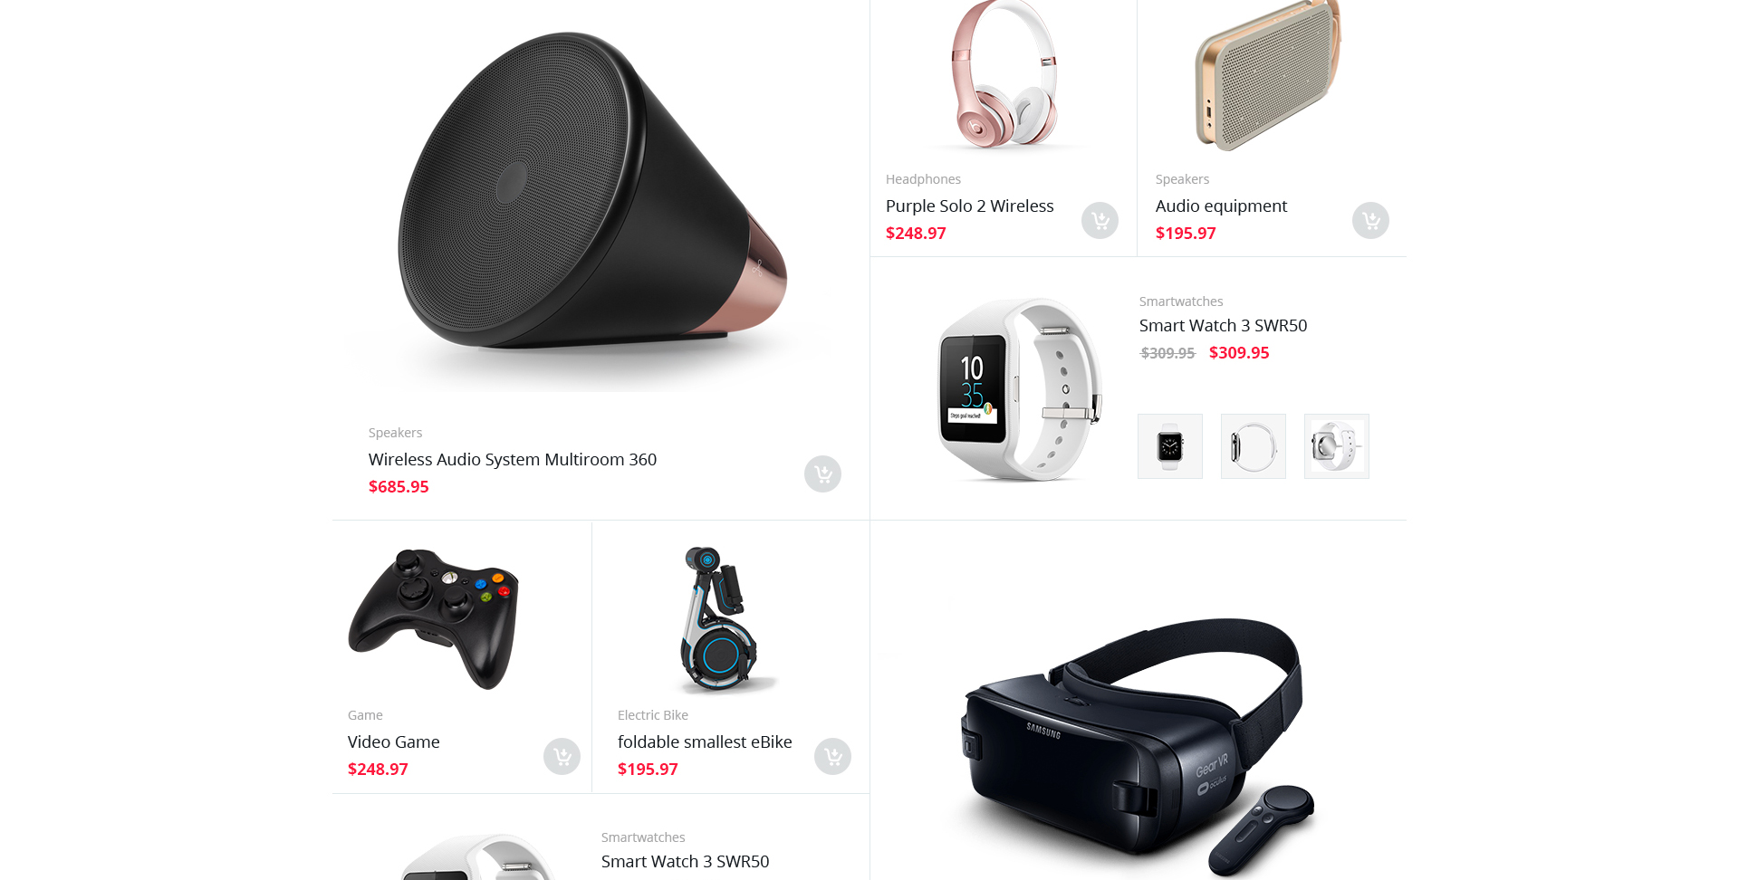Viewport: 1739px width, 880px height.
Task: Open Video Game product title
Action: pos(394,741)
